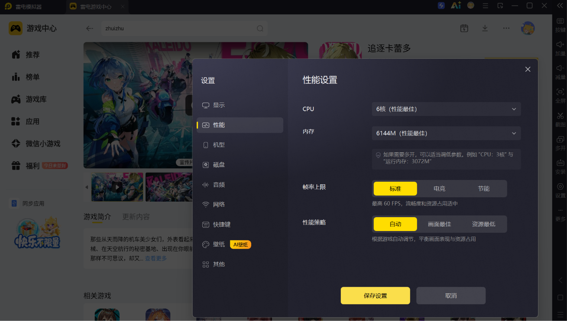The image size is (567, 321).
Task: Open the calendar check-in icon in Game Center
Action: tap(464, 28)
